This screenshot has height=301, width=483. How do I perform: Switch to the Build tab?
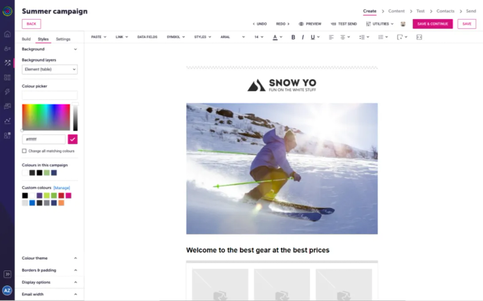(26, 39)
